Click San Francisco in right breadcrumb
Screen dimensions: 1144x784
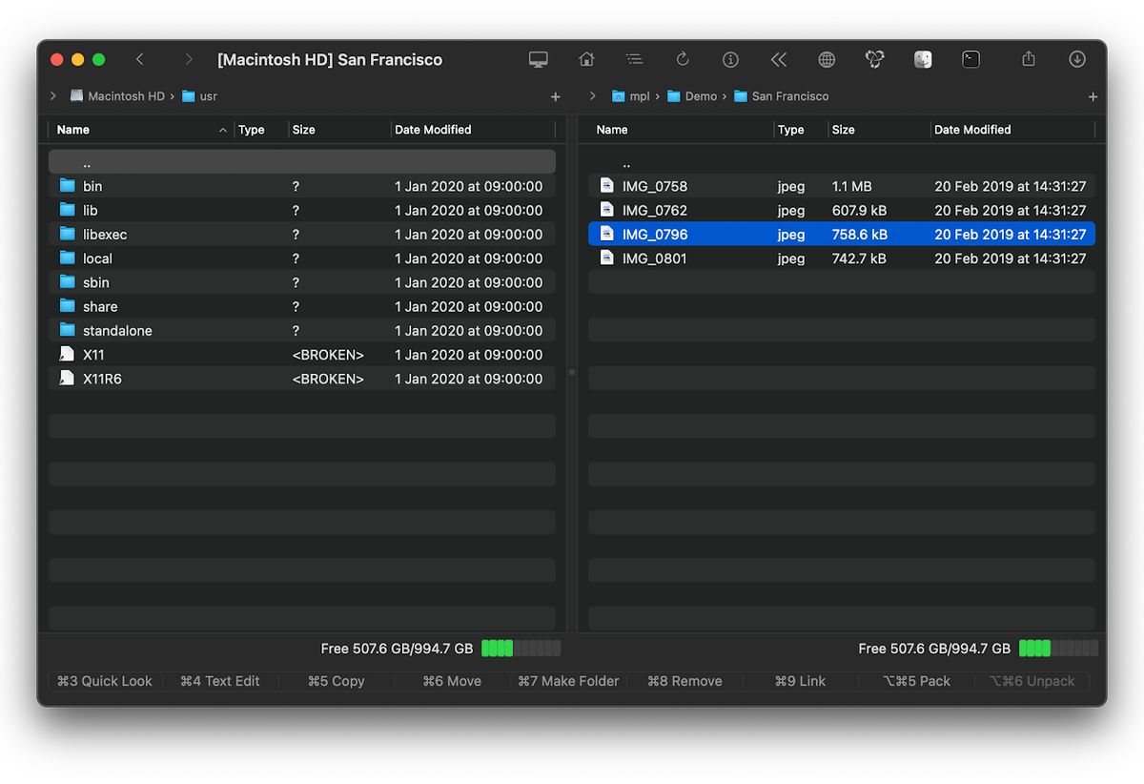[781, 96]
